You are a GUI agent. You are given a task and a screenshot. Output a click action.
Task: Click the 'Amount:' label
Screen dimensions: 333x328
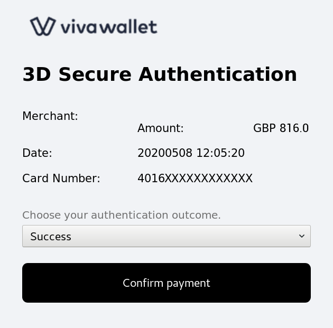pos(160,128)
